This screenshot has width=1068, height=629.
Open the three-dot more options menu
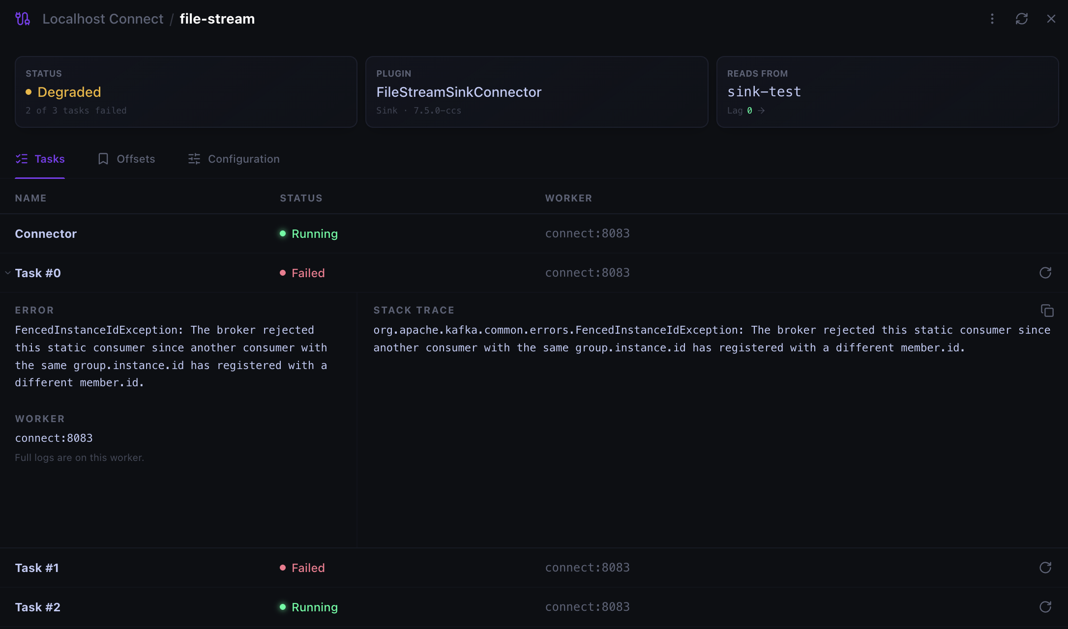[x=992, y=19]
